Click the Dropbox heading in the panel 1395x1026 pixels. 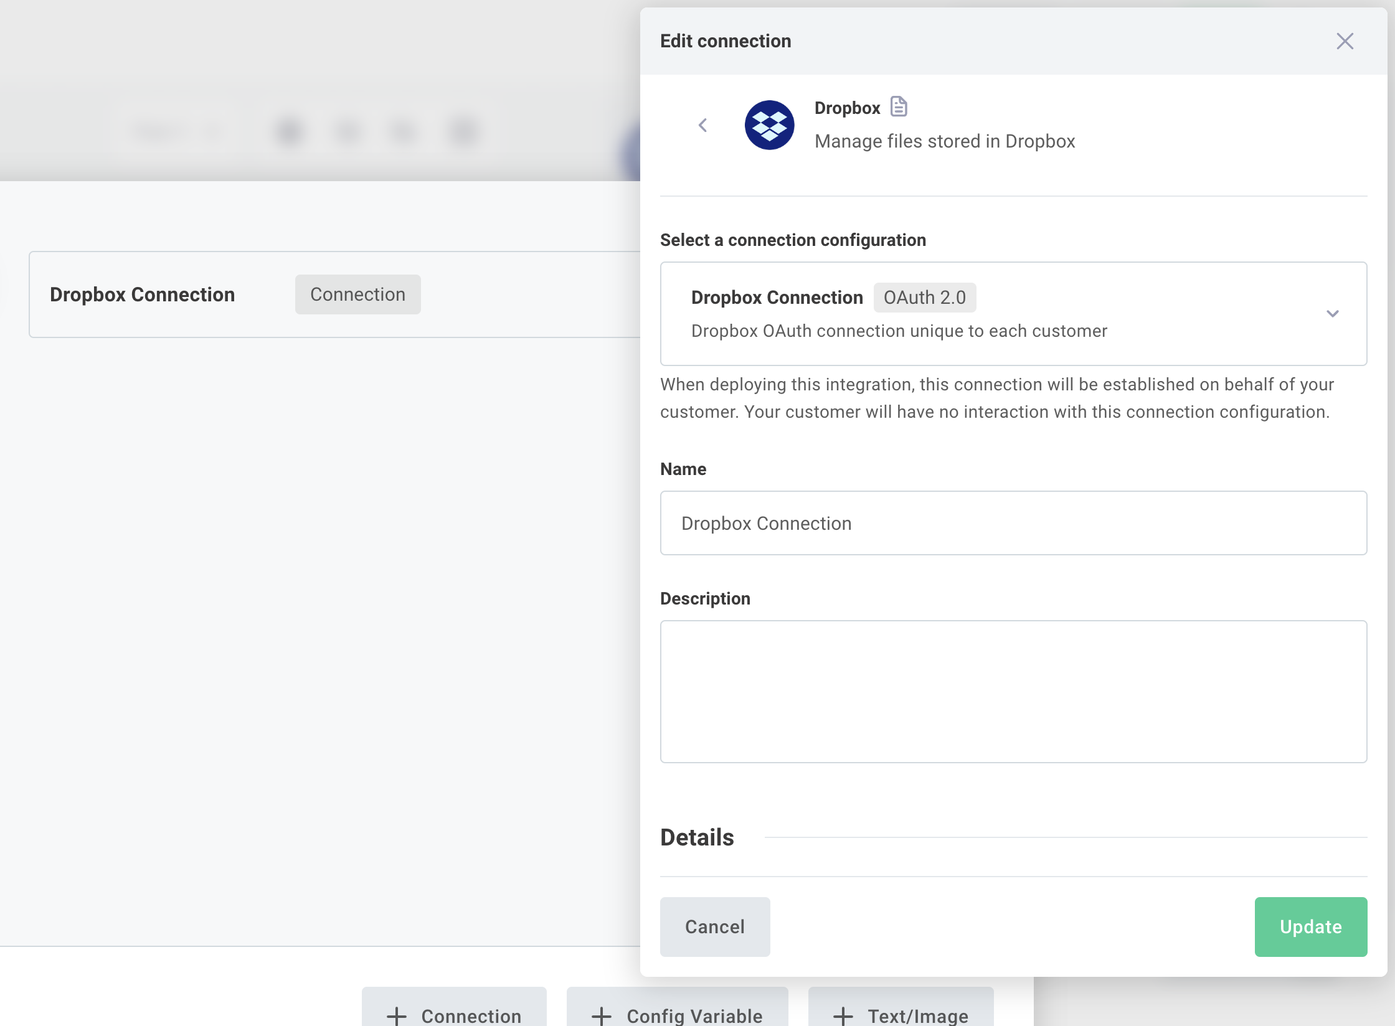(848, 107)
